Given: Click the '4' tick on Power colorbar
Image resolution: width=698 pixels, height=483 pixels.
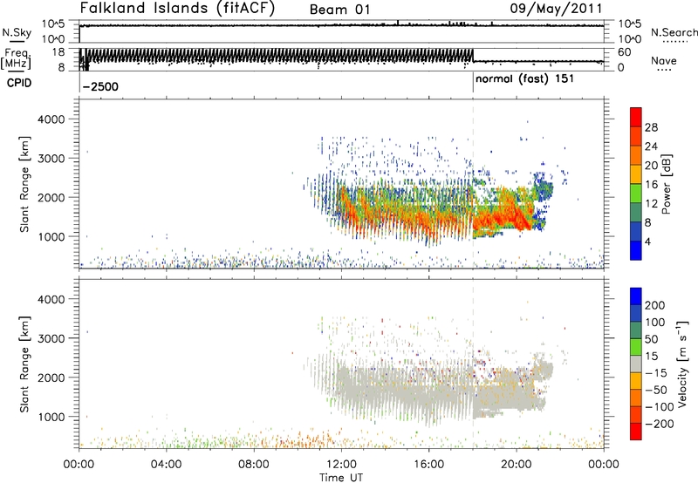Looking at the screenshot, I should tap(648, 241).
